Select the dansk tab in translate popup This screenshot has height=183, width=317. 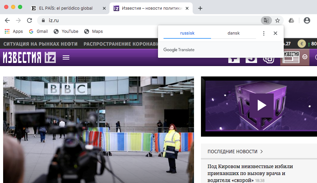tap(234, 33)
